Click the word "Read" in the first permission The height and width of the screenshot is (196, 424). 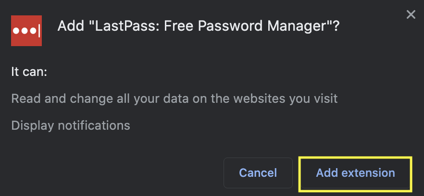[26, 98]
